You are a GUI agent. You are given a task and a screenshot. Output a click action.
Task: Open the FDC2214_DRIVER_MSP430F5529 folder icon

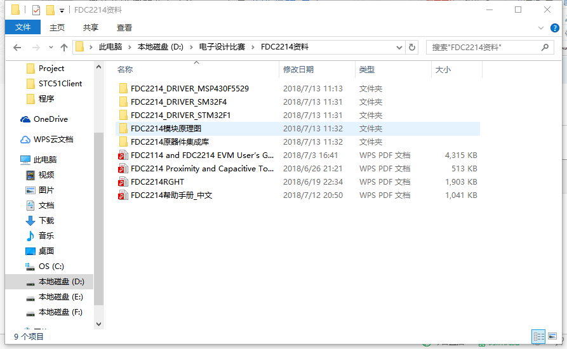pos(123,88)
